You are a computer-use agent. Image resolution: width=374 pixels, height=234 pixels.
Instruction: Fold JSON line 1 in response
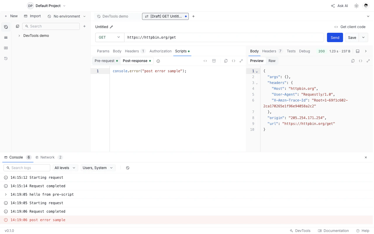click(257, 71)
